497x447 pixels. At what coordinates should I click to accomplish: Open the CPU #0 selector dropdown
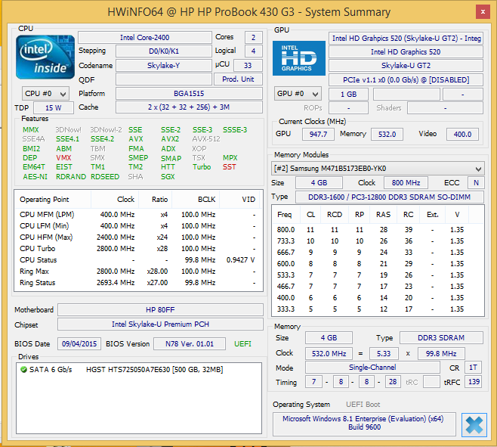tap(45, 94)
